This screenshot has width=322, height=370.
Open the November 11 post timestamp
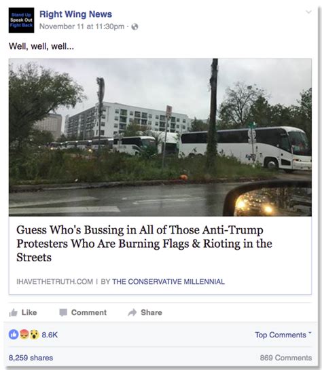pyautogui.click(x=82, y=26)
